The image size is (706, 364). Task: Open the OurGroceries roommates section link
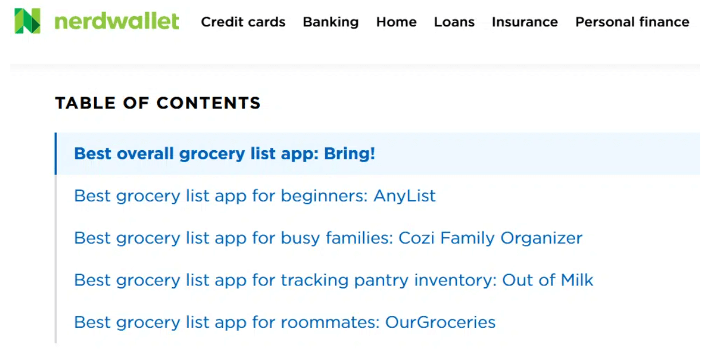(x=285, y=322)
